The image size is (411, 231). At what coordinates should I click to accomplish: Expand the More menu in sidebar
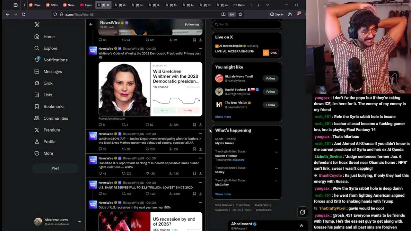(43, 153)
